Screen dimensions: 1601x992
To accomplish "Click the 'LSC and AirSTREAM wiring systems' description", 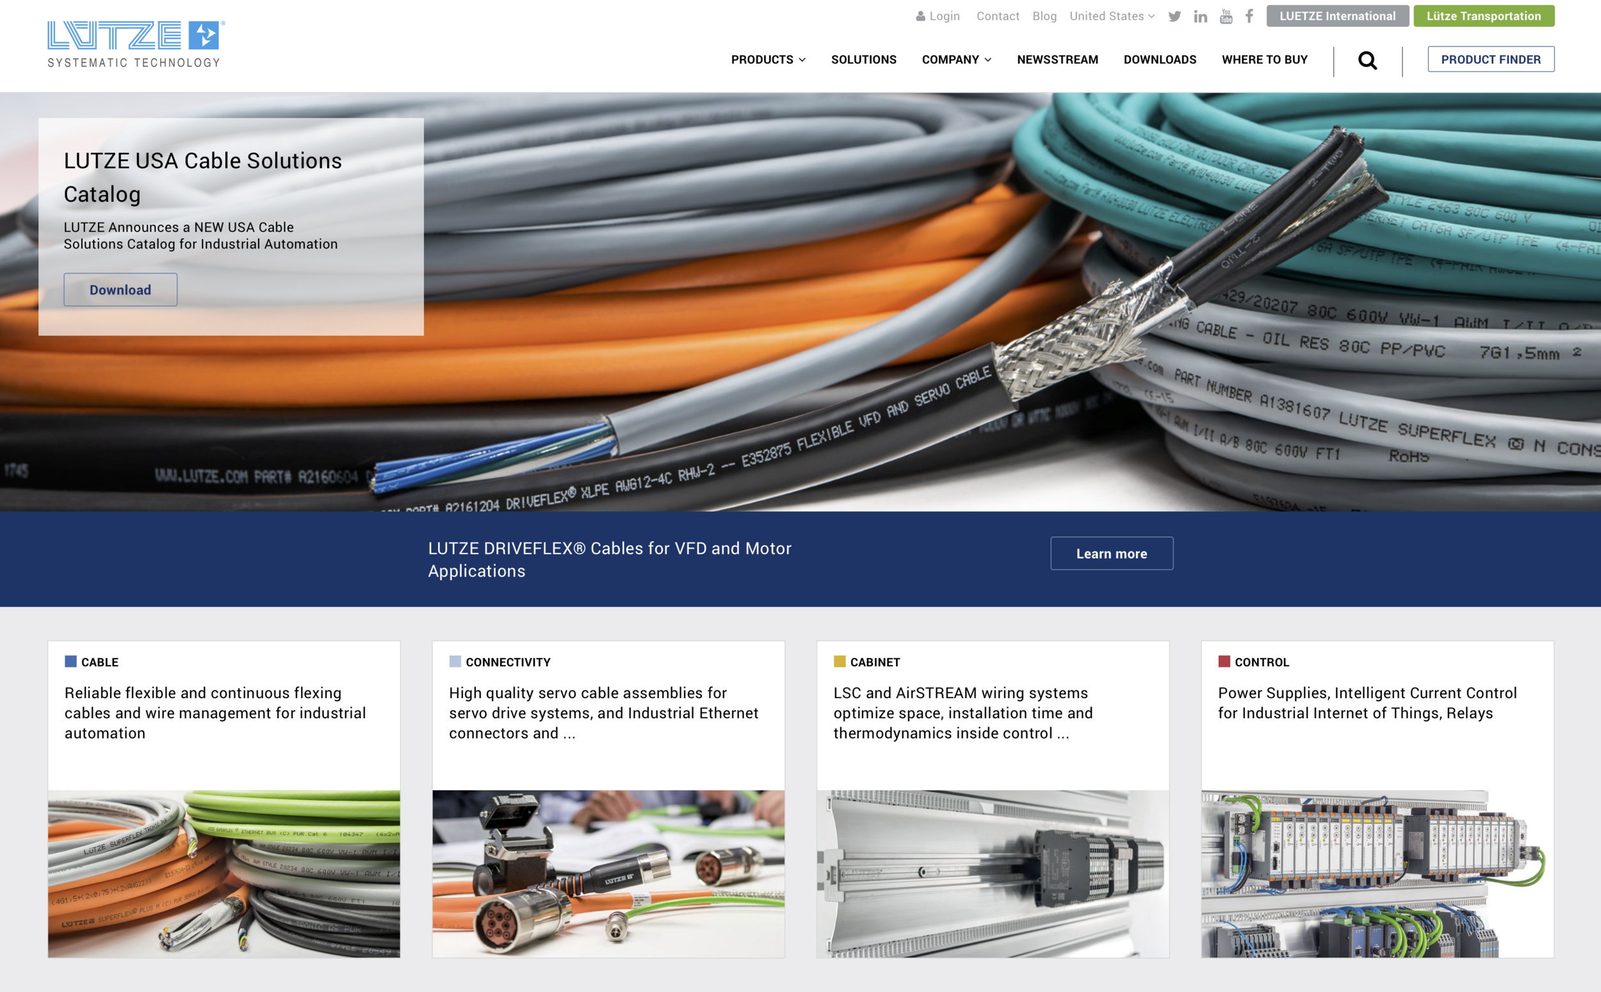I will pos(963,712).
